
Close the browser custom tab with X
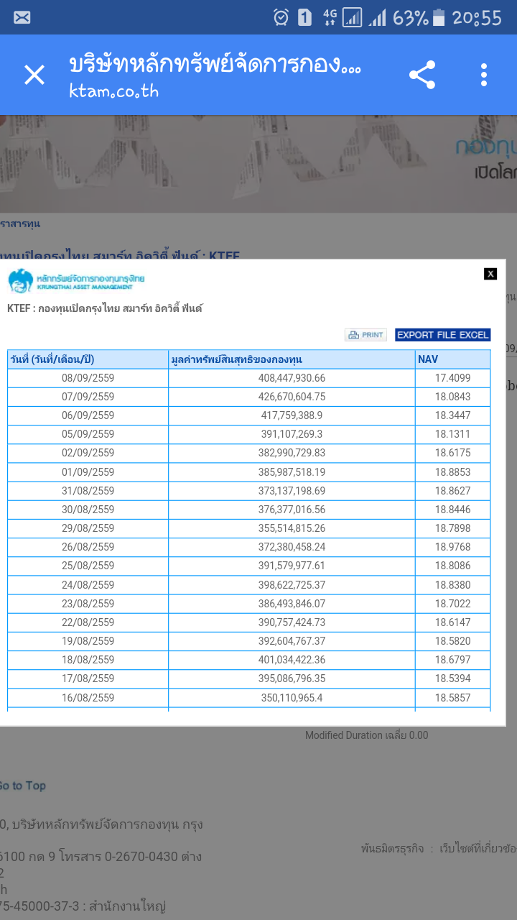34,75
